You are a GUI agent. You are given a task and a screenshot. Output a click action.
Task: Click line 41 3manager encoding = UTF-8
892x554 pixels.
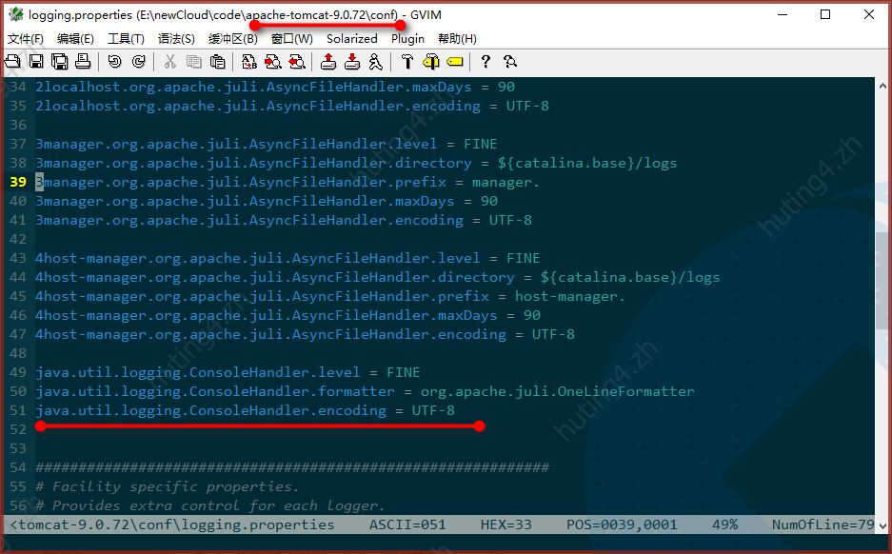(x=284, y=220)
